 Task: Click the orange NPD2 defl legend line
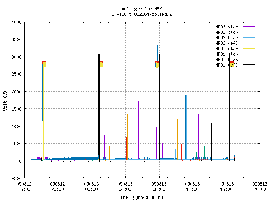click(x=249, y=43)
